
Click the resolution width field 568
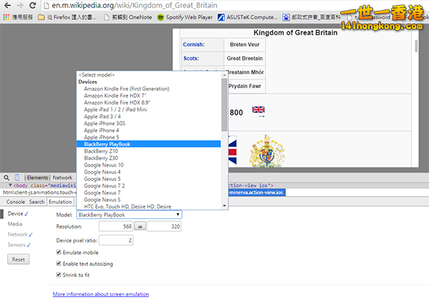116,227
